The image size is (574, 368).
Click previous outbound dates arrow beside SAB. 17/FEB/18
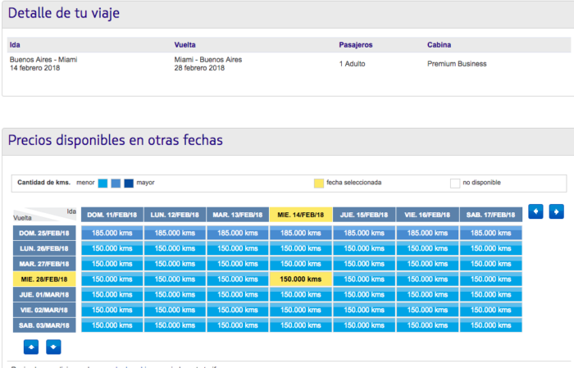[x=535, y=211]
